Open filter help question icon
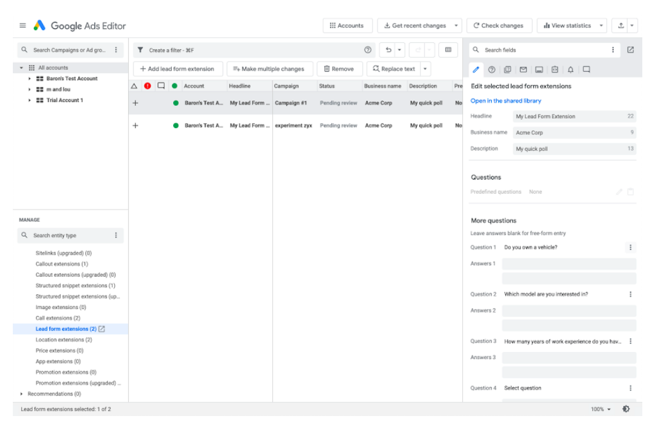This screenshot has height=425, width=650. 368,50
